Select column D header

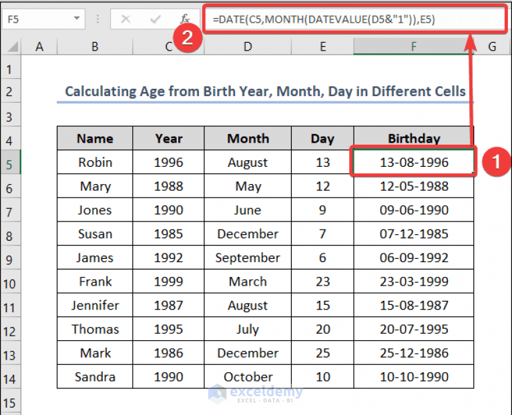248,47
